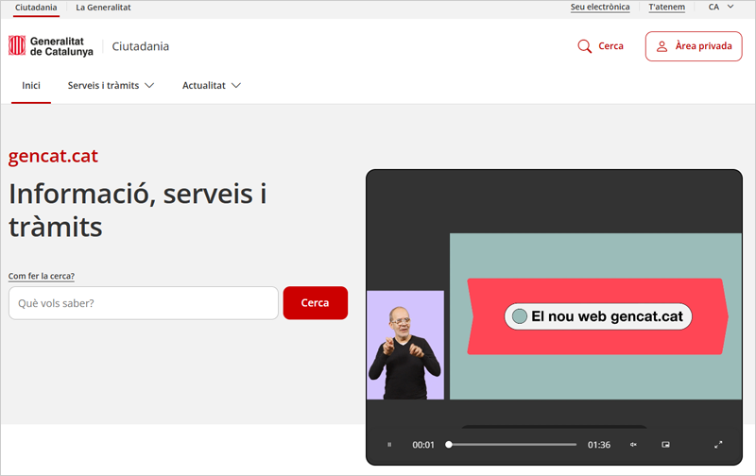Image resolution: width=756 pixels, height=476 pixels.
Task: Expand the Actualitat menu
Action: pyautogui.click(x=212, y=85)
